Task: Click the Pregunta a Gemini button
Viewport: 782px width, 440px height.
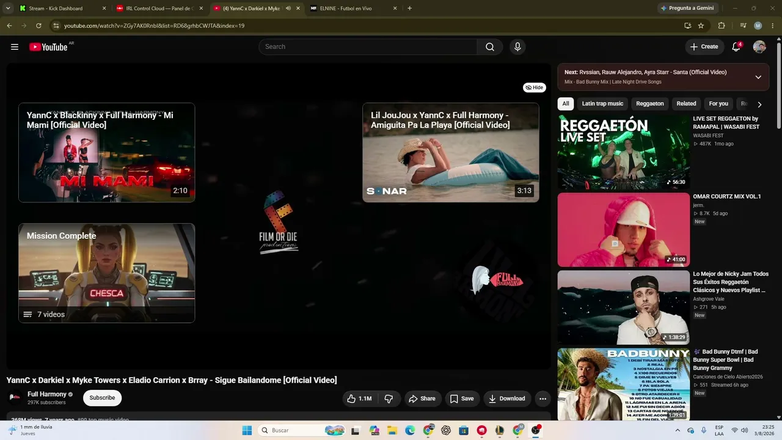Action: click(x=687, y=9)
